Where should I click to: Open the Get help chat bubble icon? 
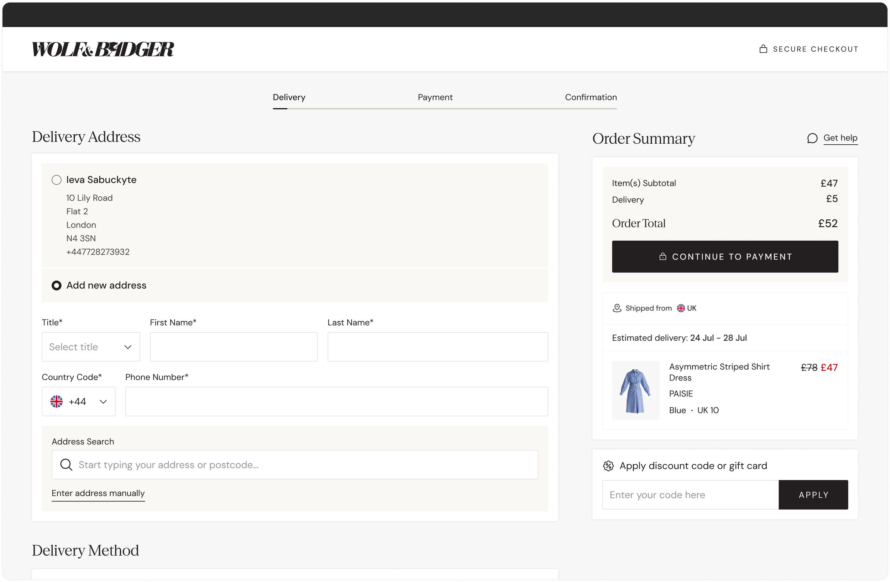coord(813,138)
